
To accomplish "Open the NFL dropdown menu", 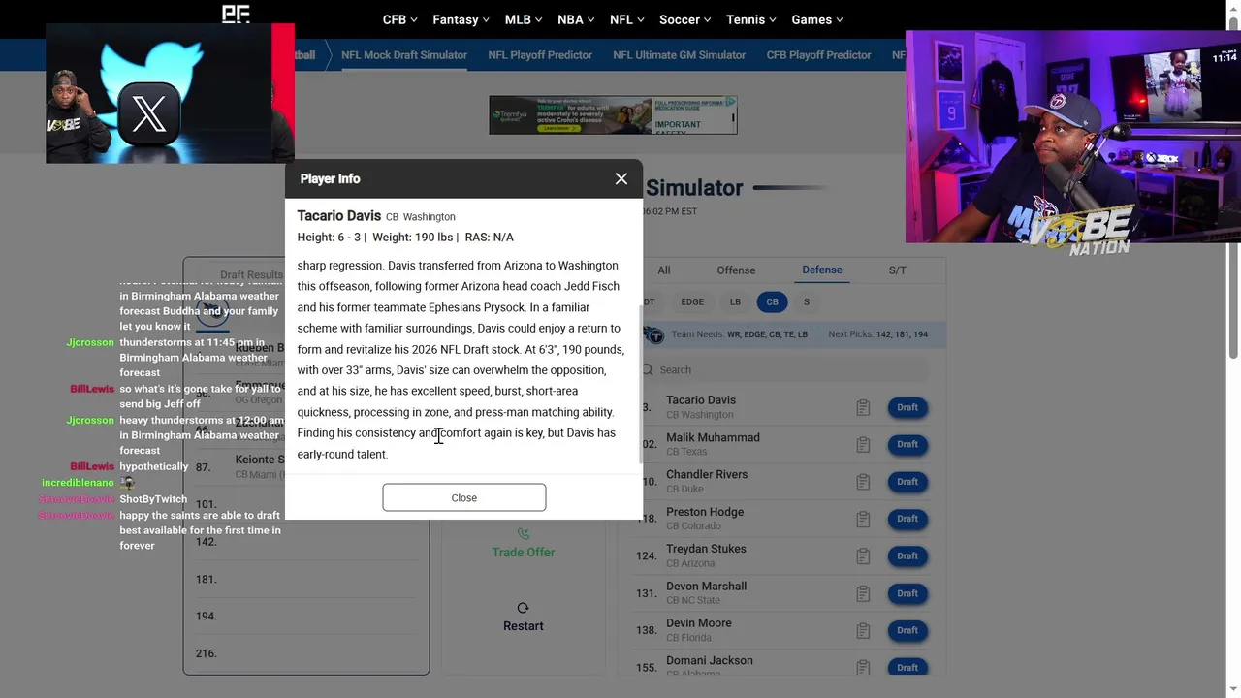I will 627,19.
